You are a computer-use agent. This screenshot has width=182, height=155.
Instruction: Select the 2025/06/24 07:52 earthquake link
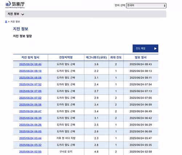30,84
